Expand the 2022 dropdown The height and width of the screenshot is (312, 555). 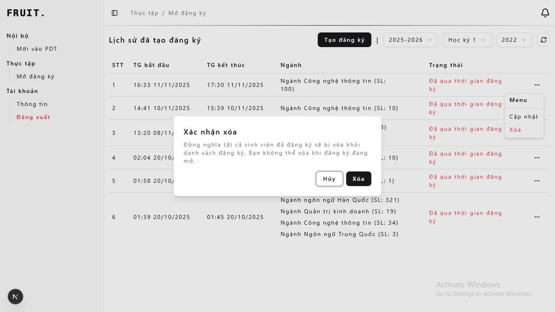(x=513, y=40)
